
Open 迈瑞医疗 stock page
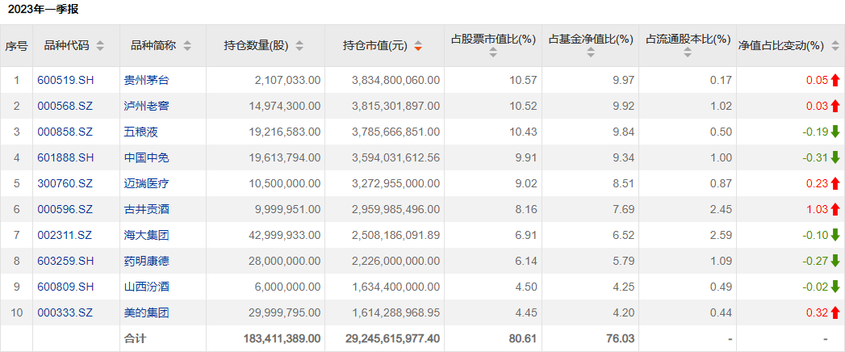click(147, 184)
